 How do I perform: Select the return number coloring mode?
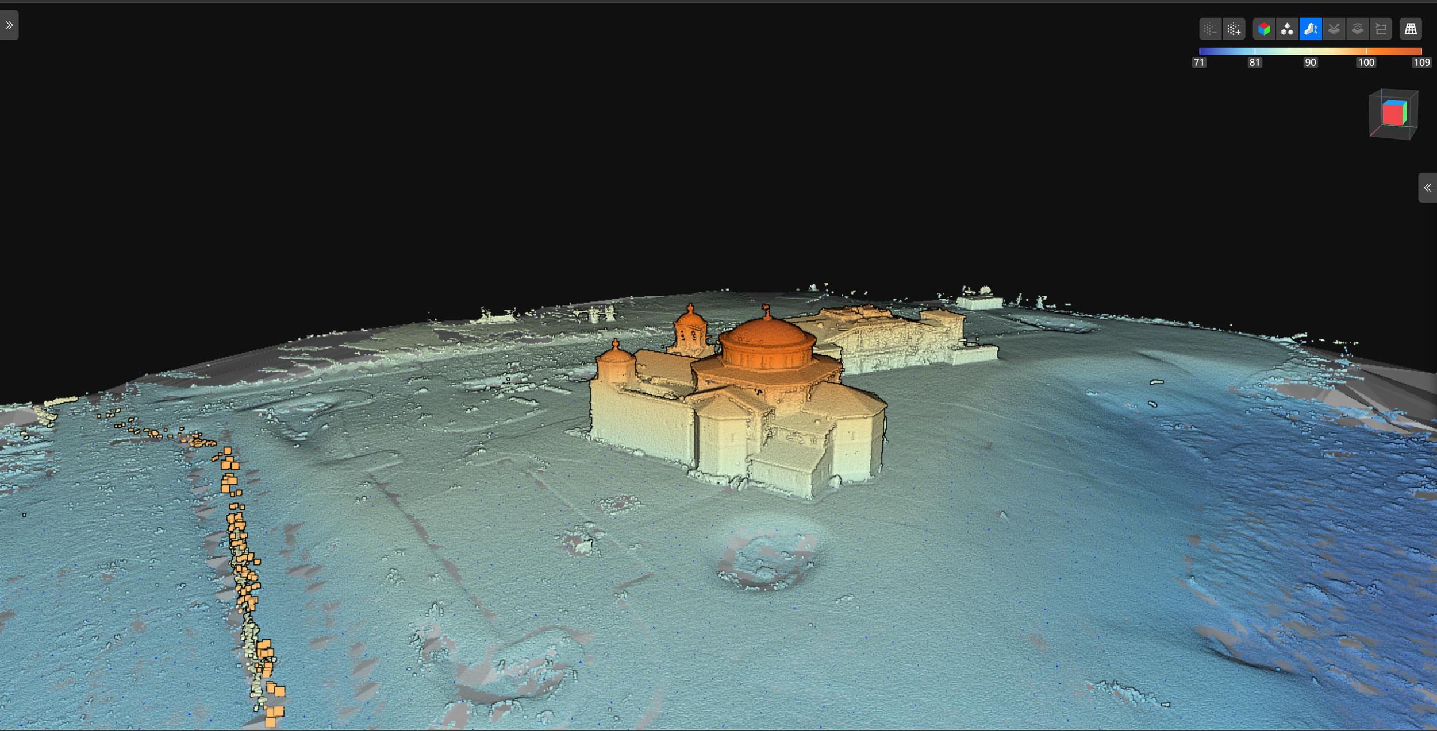coord(1334,29)
